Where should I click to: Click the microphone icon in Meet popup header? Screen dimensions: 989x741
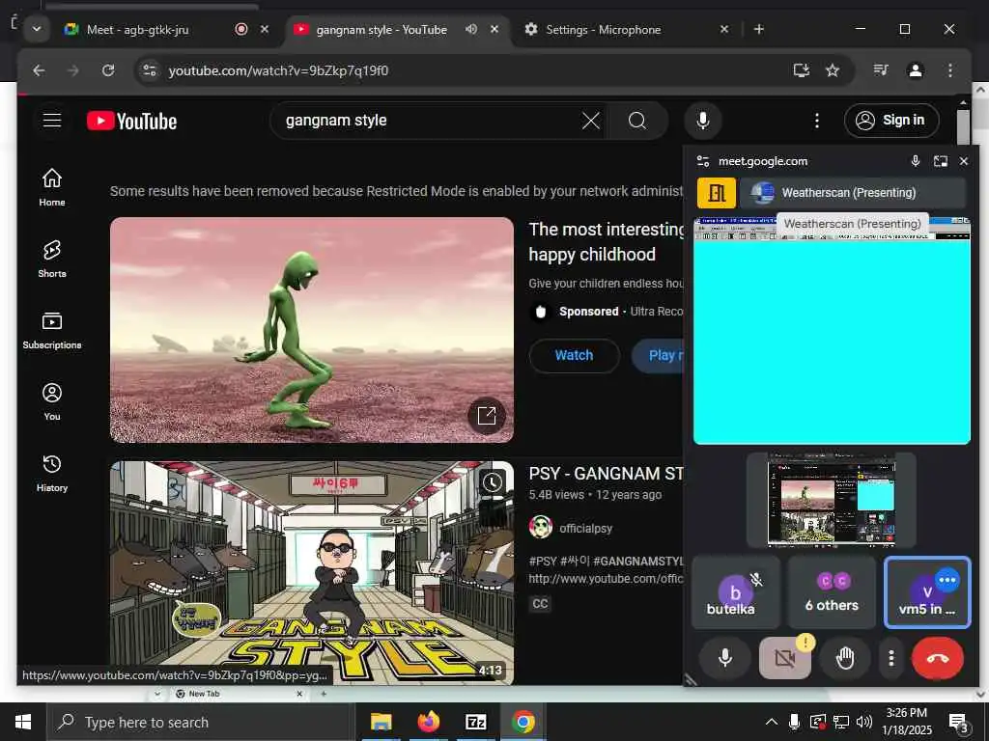coord(916,161)
